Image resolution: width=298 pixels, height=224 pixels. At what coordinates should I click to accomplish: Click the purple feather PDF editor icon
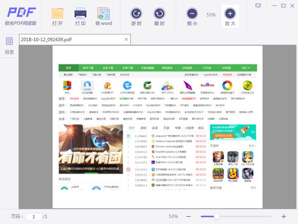pos(187,85)
